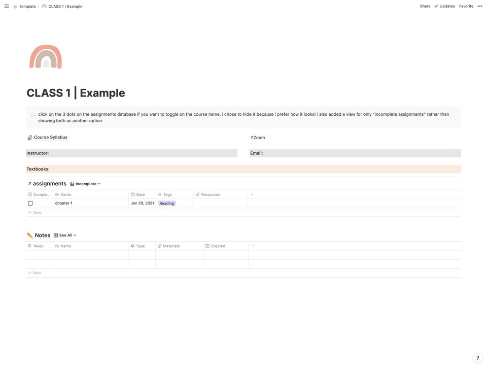The width and height of the screenshot is (487, 367).
Task: Click the Date column header
Action: 142,194
